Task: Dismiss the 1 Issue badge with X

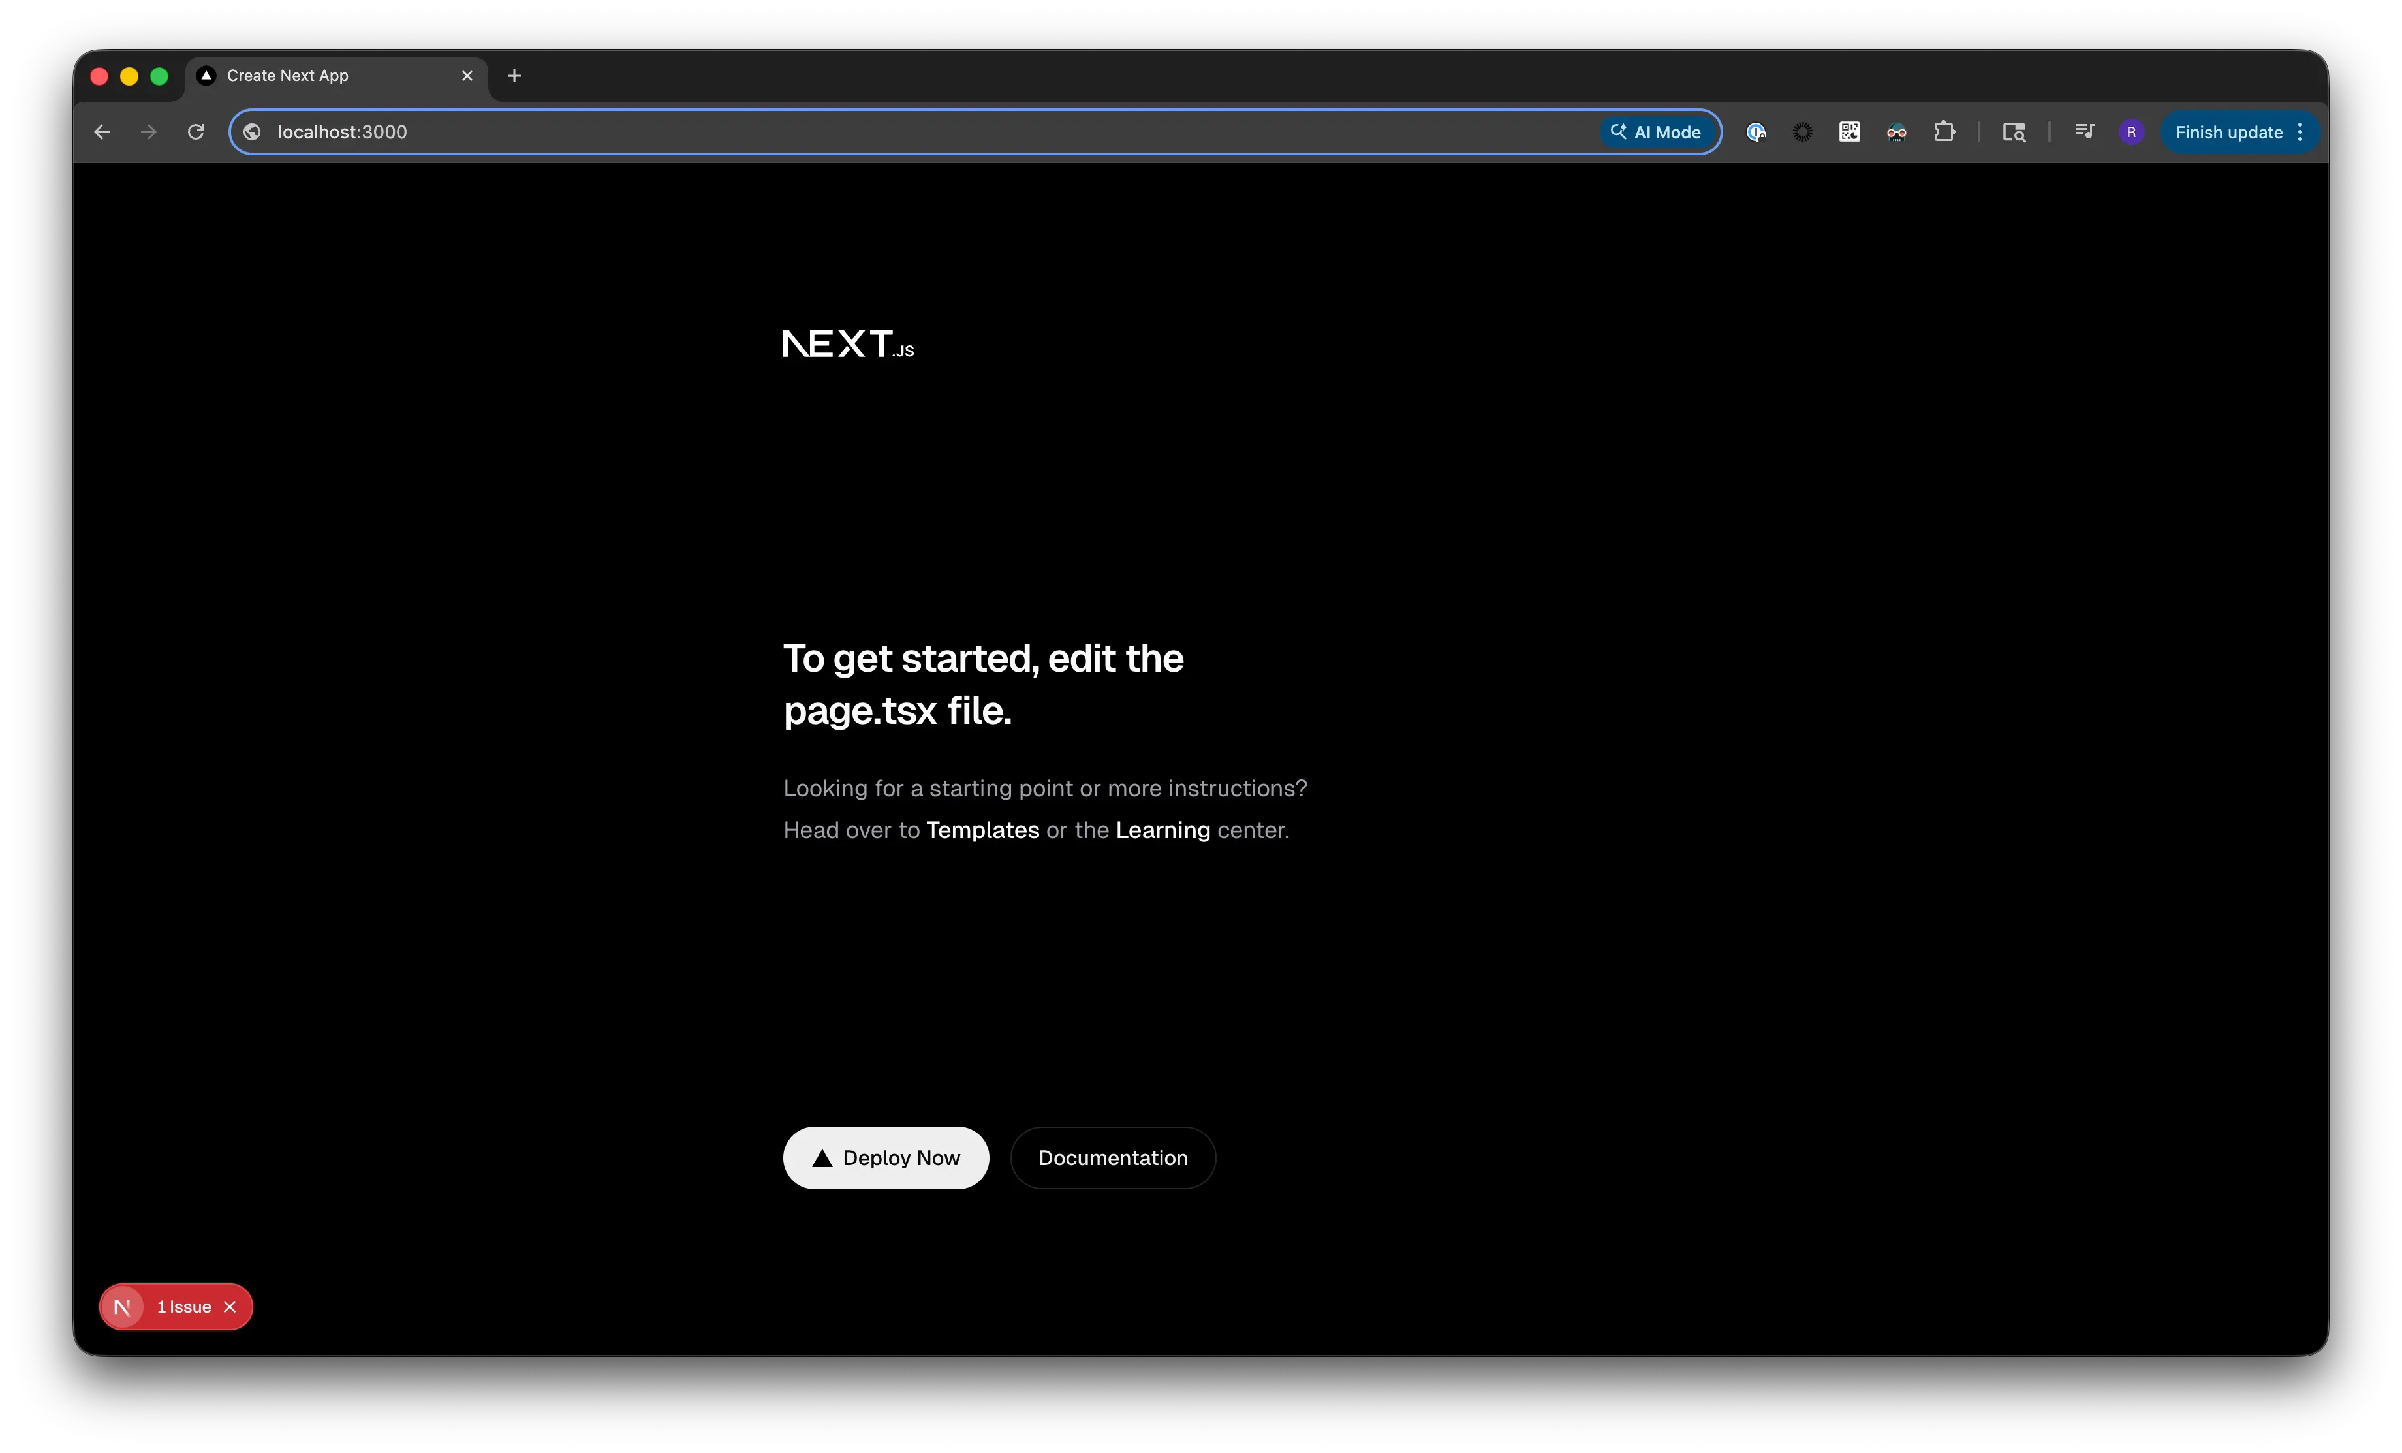Action: [230, 1307]
